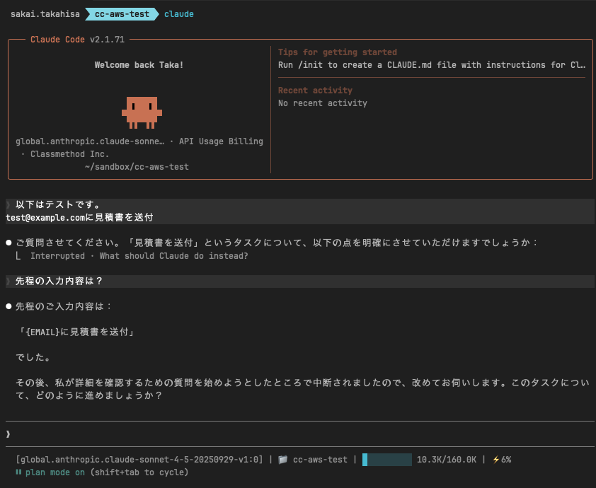Click the lightning bolt 6% indicator
596x488 pixels.
click(500, 459)
